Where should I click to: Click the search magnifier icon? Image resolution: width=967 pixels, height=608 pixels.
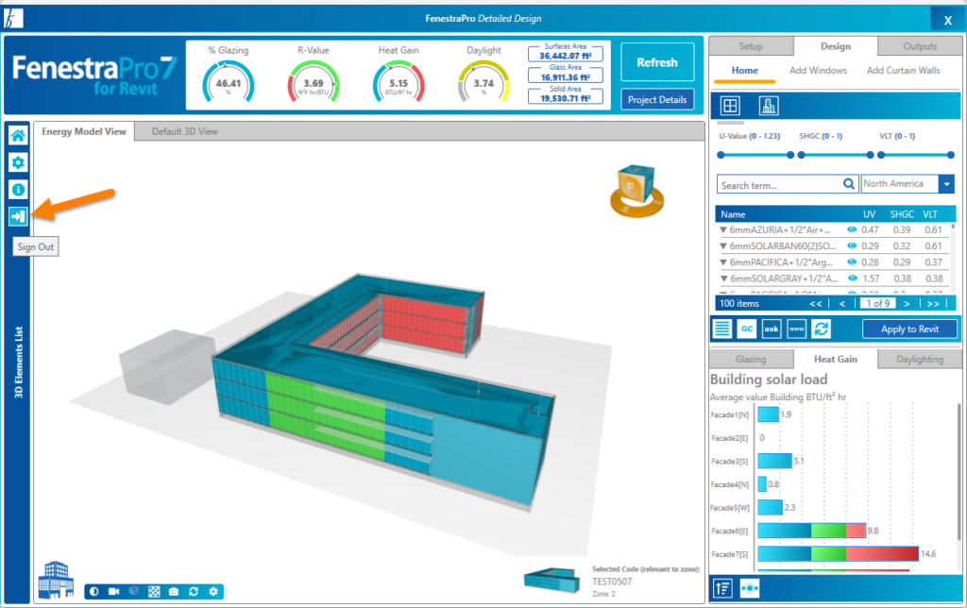(x=849, y=184)
